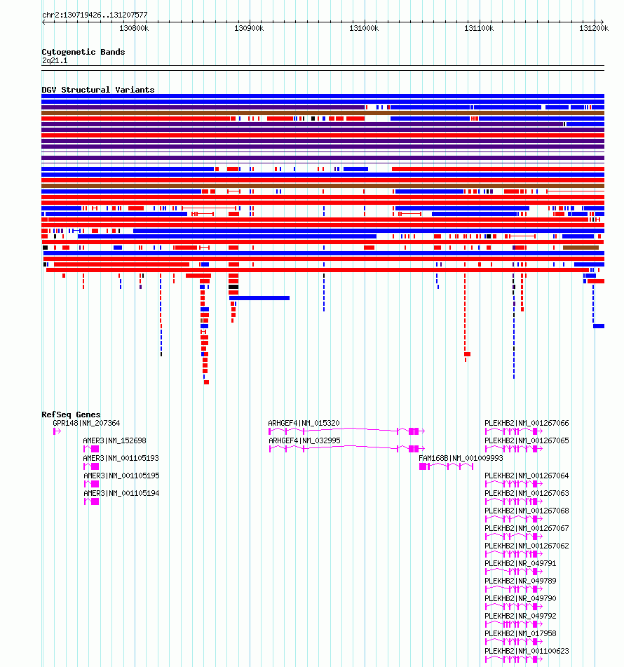The width and height of the screenshot is (624, 667).
Task: Click the 130900k ruler tick label
Action: click(249, 29)
